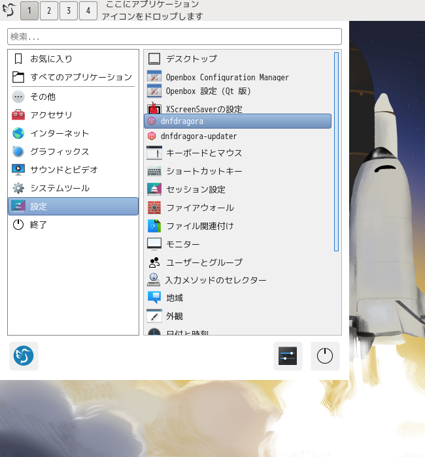The image size is (425, 457).
Task: Click the Openbox Configuration Manager icon
Action: (154, 76)
